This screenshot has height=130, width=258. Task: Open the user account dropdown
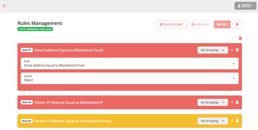[245, 6]
